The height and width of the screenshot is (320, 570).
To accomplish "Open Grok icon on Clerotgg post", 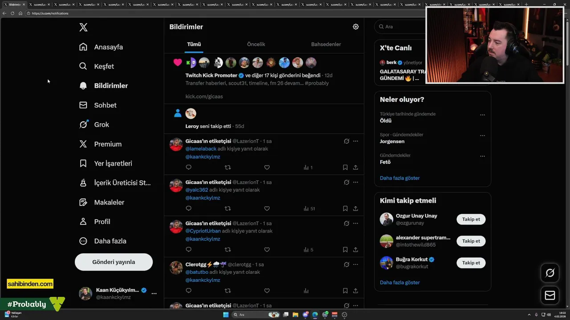I will click(346, 264).
